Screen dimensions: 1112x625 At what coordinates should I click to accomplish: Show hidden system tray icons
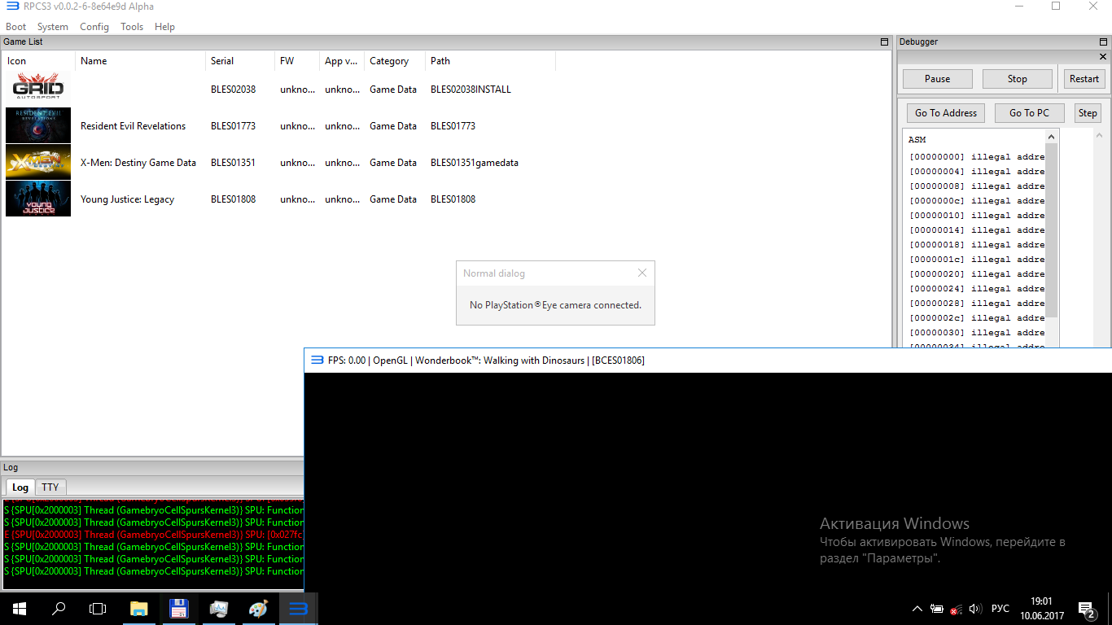coord(917,609)
